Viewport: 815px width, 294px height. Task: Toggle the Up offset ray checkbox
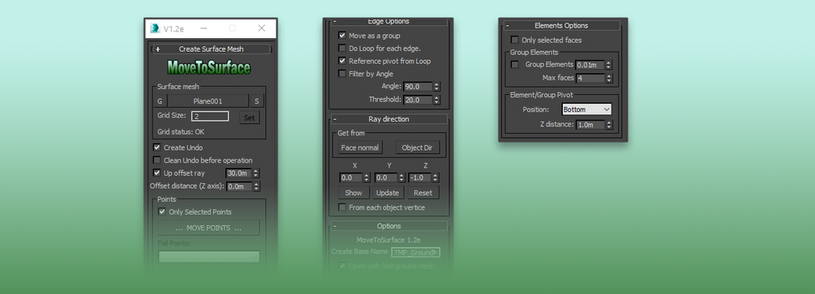click(157, 173)
